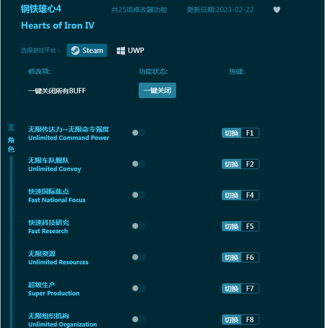Viewport: 325px width, 328px height.
Task: Click the F4 hotkey field
Action: pos(250,195)
